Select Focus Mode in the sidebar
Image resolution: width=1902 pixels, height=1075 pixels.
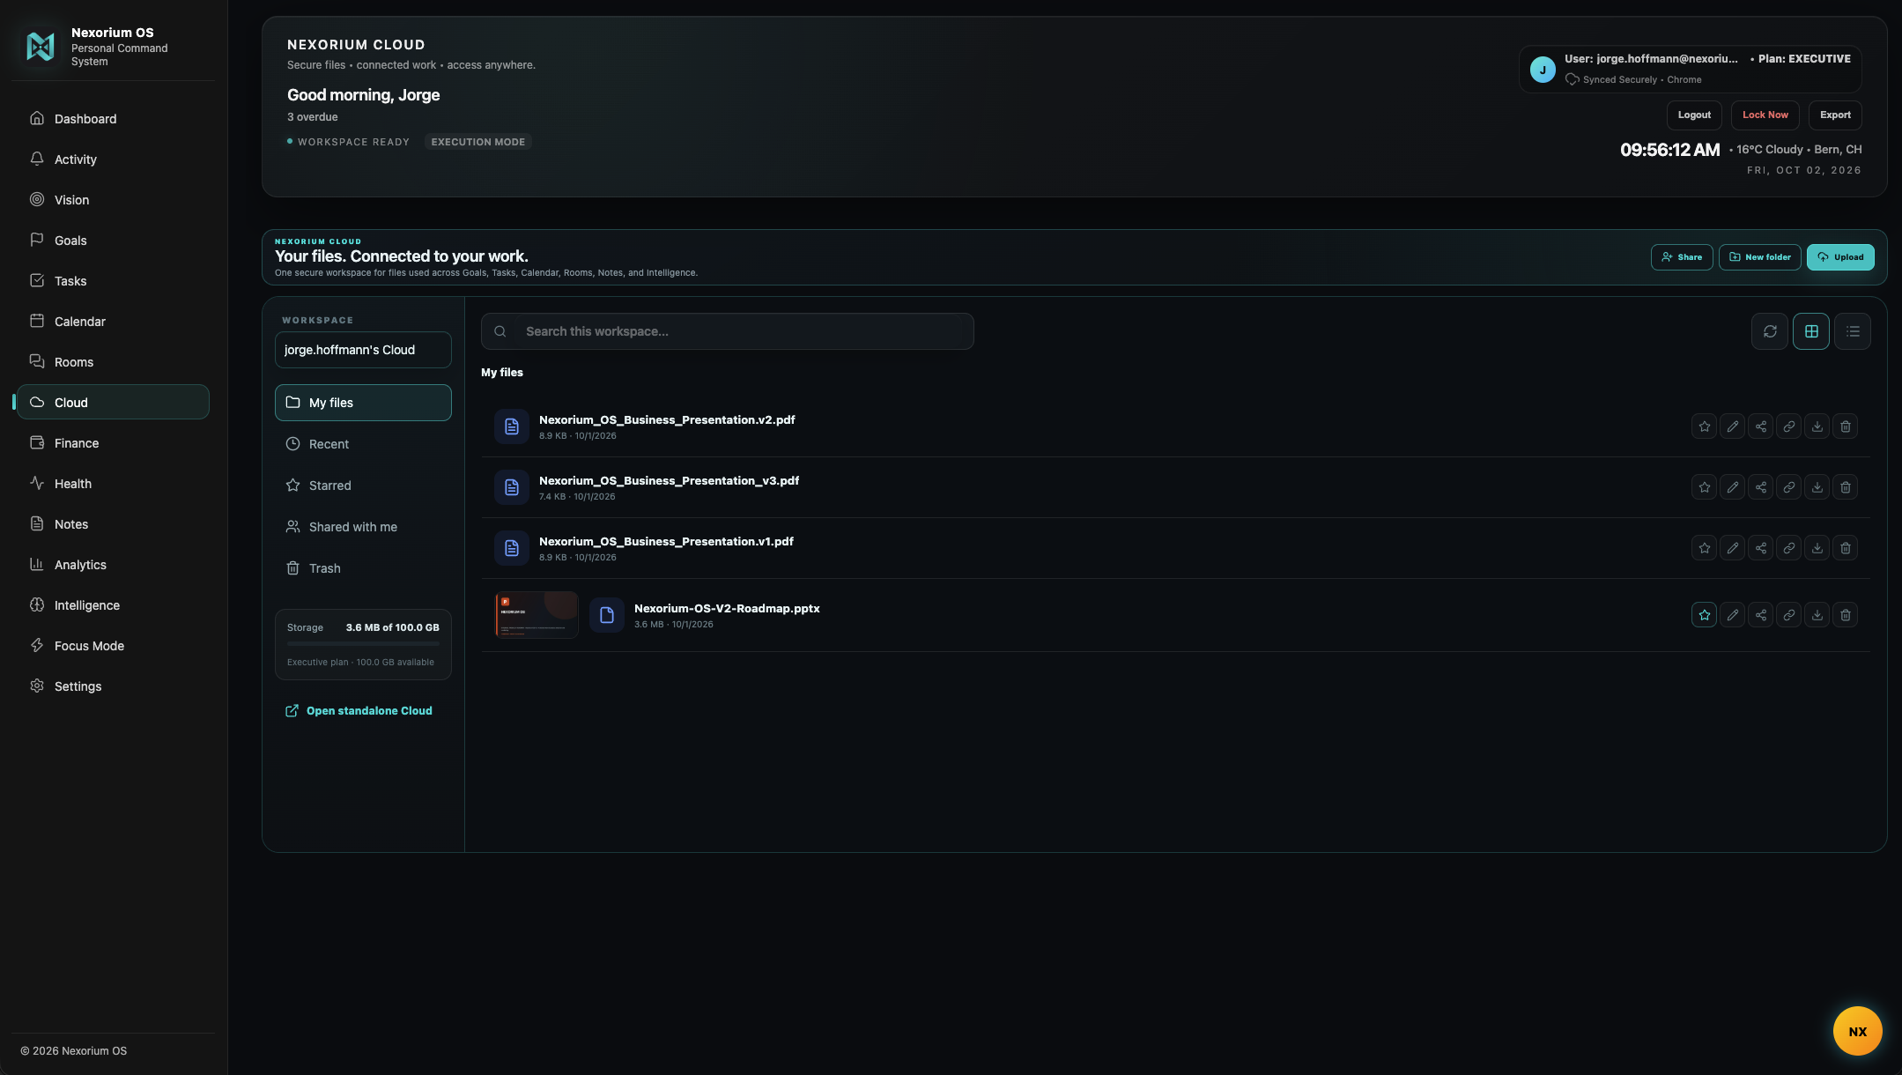click(113, 646)
